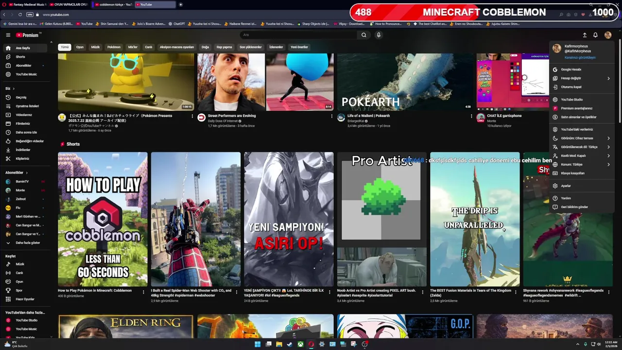The width and height of the screenshot is (622, 350).
Task: Select the Rap yapma chip
Action: [224, 47]
